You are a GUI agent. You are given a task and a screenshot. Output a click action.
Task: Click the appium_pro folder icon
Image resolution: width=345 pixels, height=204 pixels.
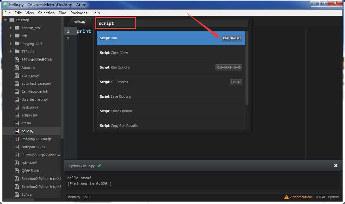pos(17,28)
